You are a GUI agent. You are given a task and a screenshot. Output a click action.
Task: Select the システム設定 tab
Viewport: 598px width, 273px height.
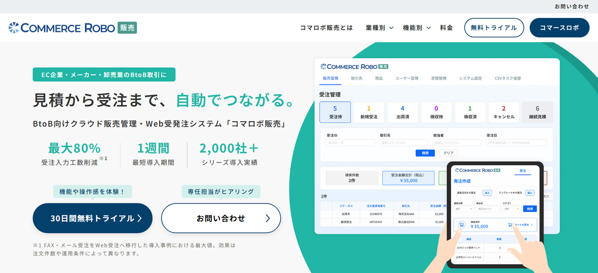[x=471, y=78]
